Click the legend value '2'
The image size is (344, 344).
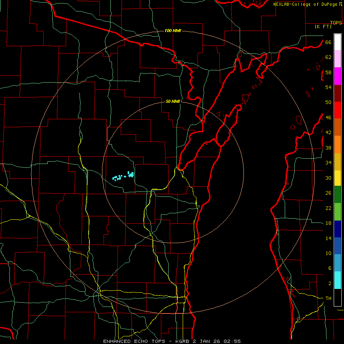tap(330, 284)
